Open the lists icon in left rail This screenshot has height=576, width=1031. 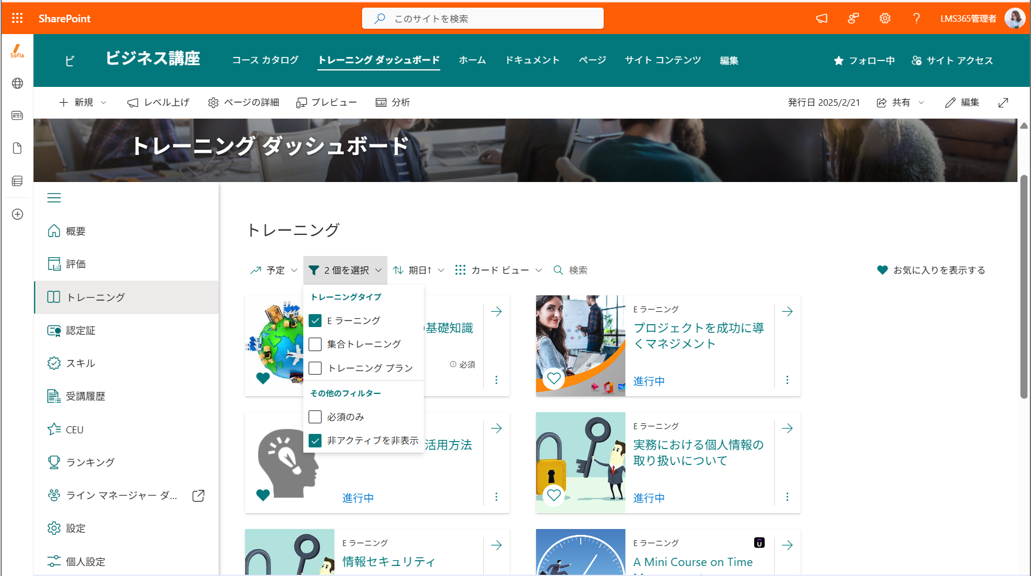coord(18,181)
